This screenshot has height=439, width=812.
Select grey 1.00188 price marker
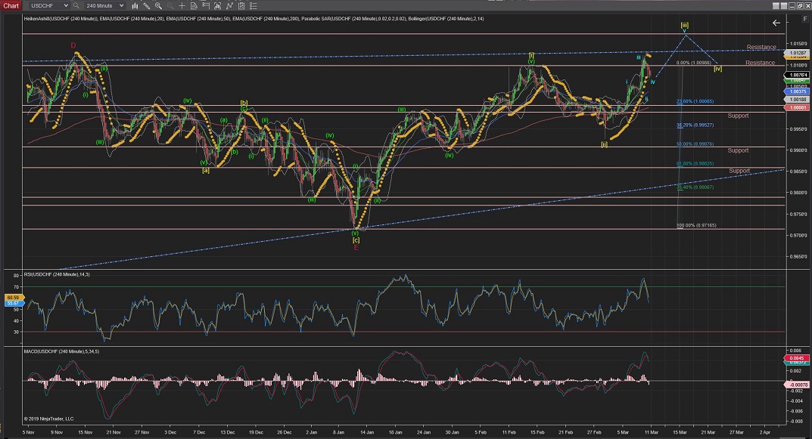coord(796,99)
